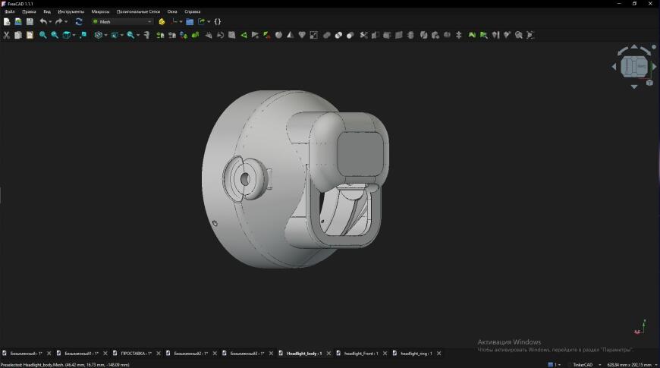
Task: Open the units dimension dropdown in status bar
Action: point(632,365)
